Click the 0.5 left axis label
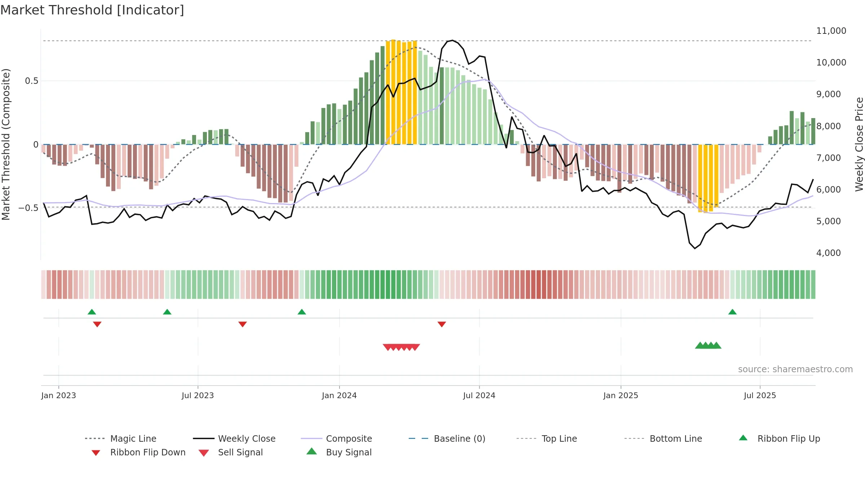The image size is (865, 486). point(32,81)
